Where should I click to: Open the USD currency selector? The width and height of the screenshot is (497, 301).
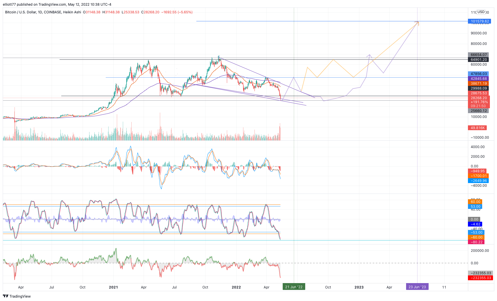(x=481, y=12)
